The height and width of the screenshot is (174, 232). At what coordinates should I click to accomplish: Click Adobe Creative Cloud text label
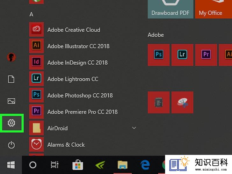coord(74,30)
